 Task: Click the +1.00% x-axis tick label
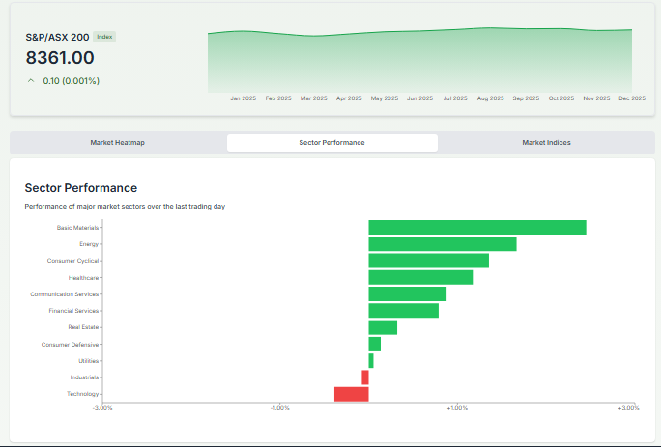[457, 407]
